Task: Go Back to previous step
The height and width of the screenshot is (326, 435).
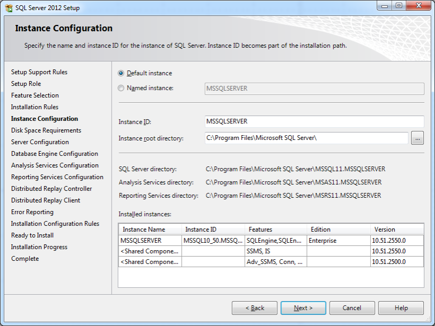Action: point(255,308)
